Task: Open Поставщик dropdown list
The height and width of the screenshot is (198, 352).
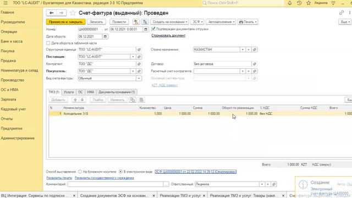Action: click(x=133, y=57)
